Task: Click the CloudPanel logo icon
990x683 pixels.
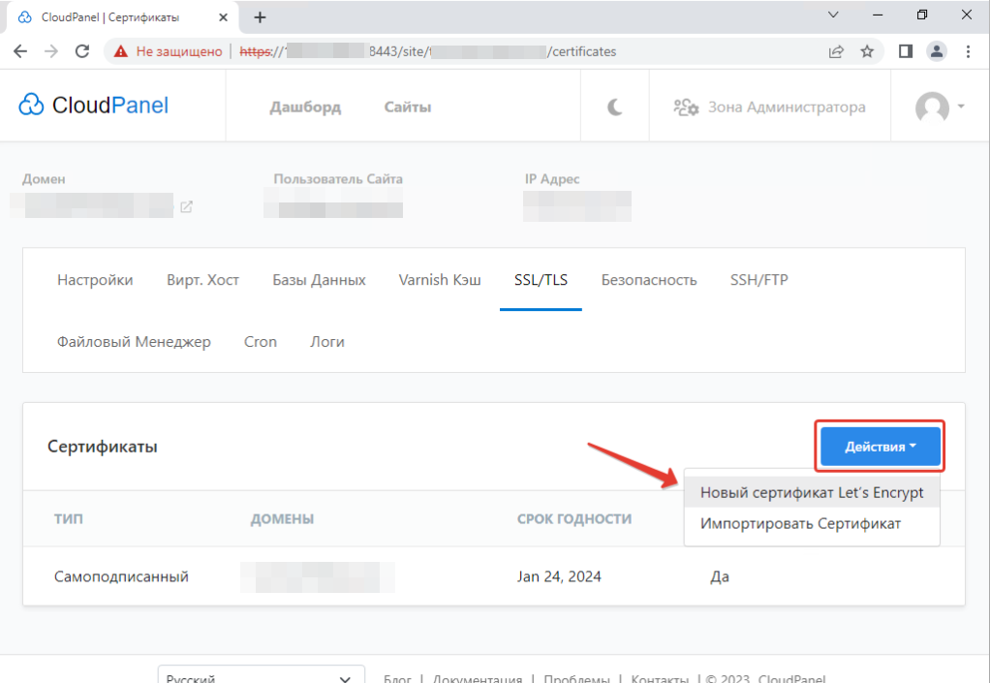Action: click(30, 104)
